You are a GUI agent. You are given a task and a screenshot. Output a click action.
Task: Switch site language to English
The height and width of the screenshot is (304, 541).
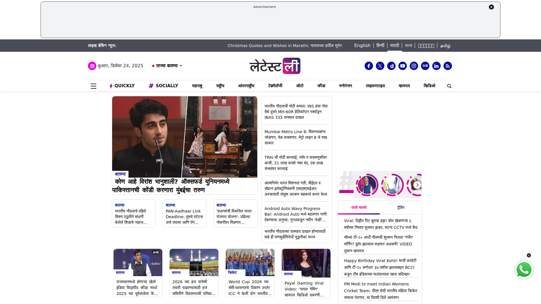tap(362, 46)
